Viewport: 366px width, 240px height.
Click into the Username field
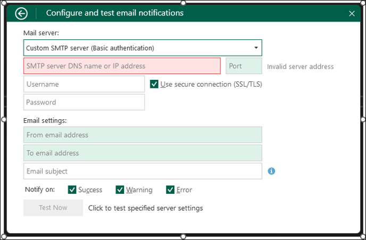[84, 84]
